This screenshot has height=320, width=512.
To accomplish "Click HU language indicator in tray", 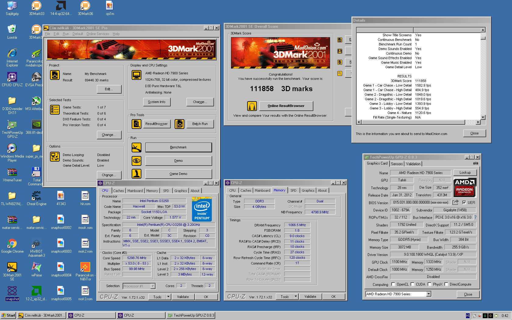I will tap(468, 316).
